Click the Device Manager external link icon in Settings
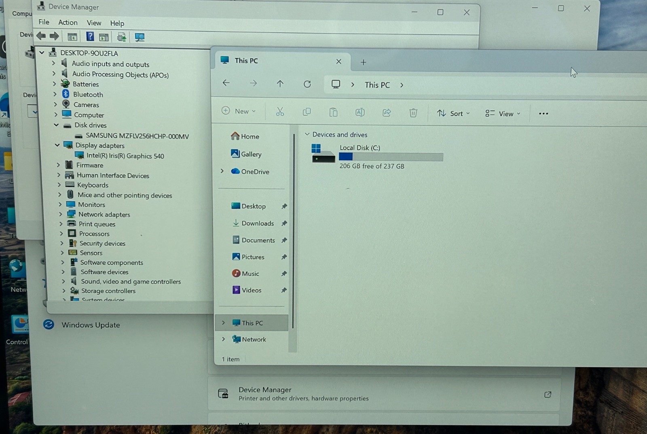Screen dimensions: 647x434 tap(548, 394)
